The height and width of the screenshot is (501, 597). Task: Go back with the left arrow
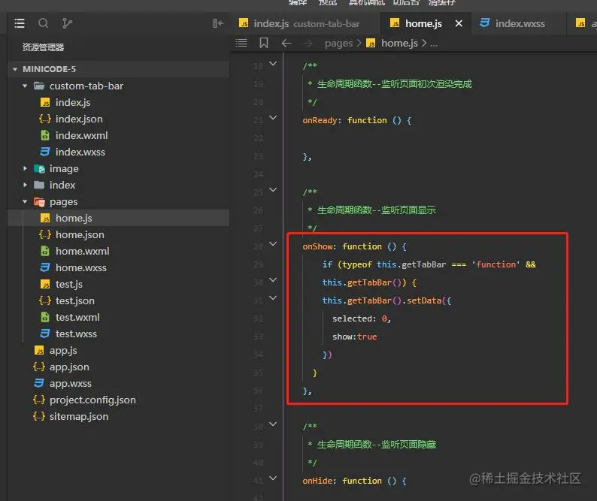286,44
